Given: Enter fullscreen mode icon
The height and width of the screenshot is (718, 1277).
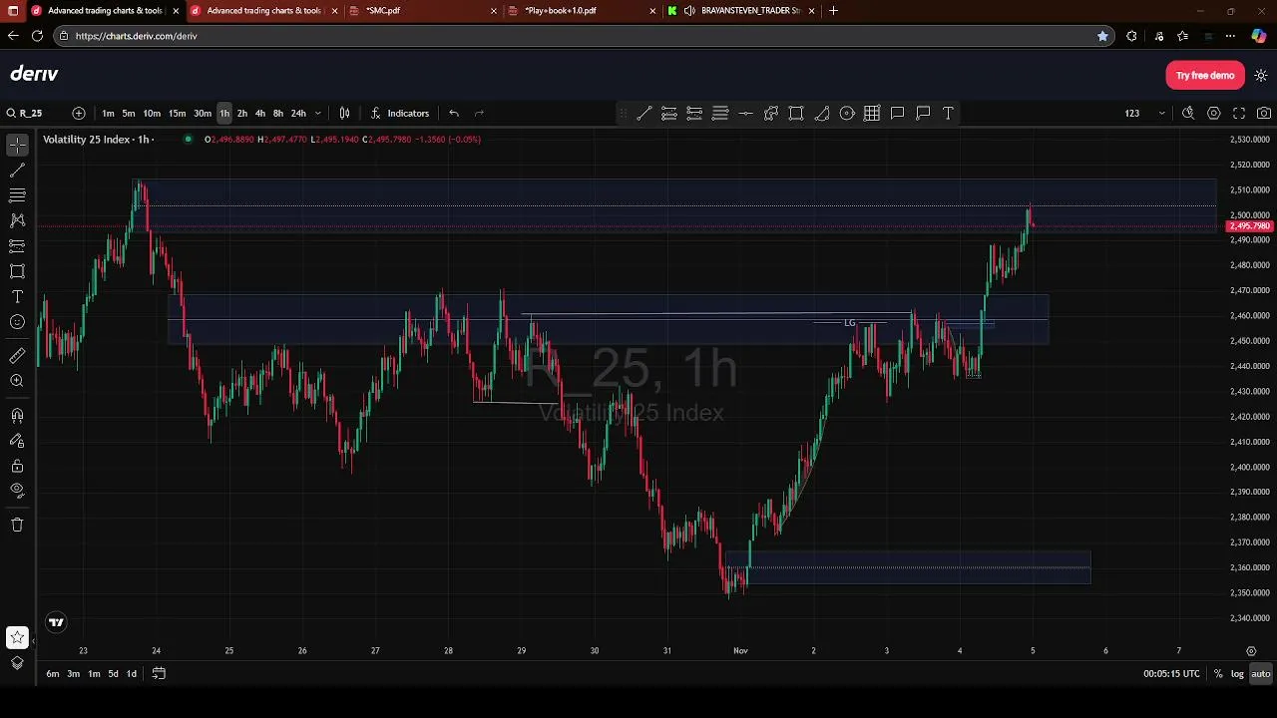Looking at the screenshot, I should click(x=1239, y=113).
